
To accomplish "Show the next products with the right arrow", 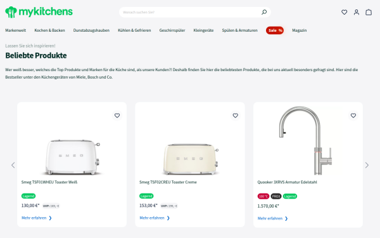I will click(x=367, y=165).
